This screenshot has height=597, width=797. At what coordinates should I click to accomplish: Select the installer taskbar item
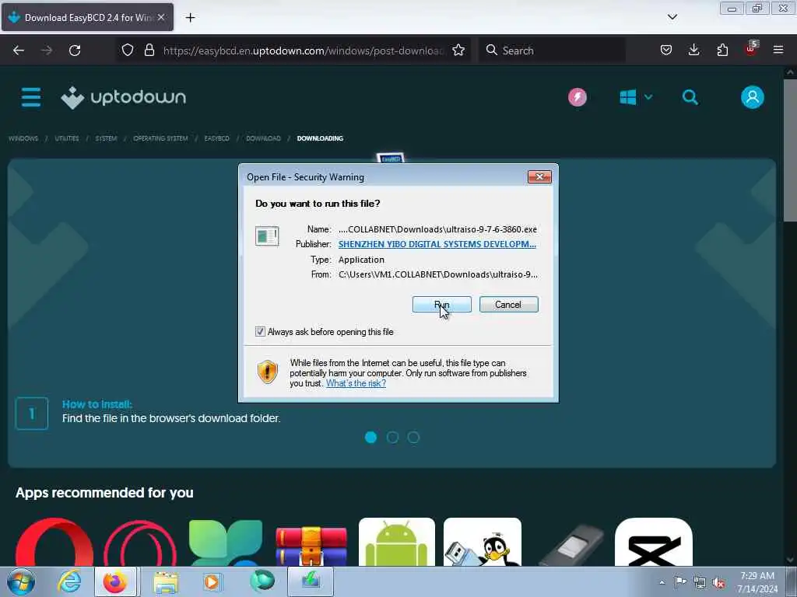point(311,581)
